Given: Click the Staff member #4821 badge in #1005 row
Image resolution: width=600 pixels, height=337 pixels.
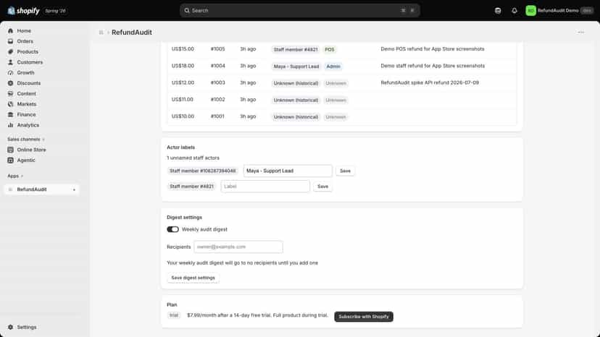Looking at the screenshot, I should pyautogui.click(x=296, y=50).
